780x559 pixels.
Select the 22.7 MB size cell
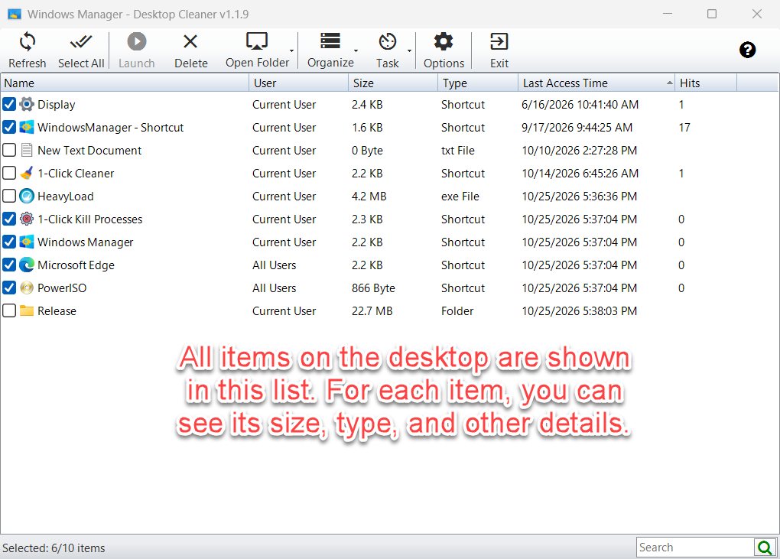click(372, 311)
